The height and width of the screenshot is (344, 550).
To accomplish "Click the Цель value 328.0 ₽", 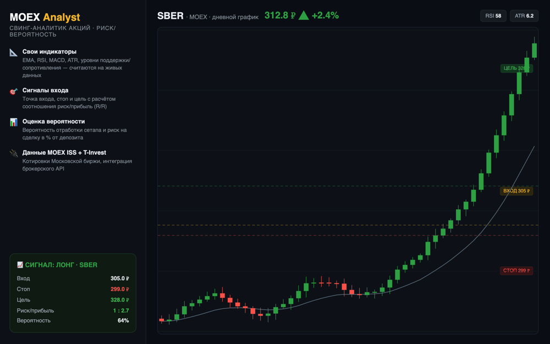I will pyautogui.click(x=119, y=300).
